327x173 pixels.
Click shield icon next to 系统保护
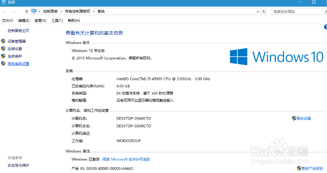3,56
